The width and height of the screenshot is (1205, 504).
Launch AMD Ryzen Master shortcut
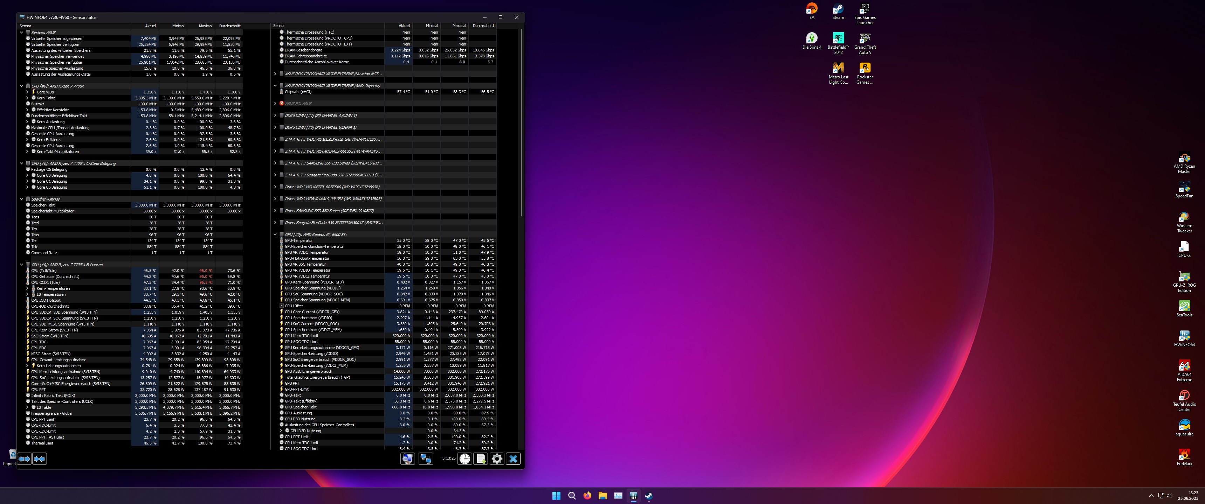tap(1184, 163)
